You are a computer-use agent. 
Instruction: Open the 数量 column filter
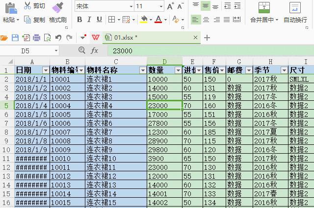point(178,70)
